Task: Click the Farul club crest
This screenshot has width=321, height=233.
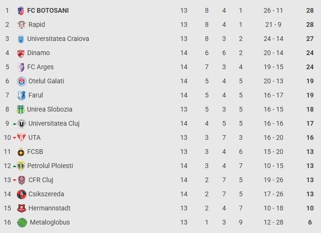Action: 22,95
